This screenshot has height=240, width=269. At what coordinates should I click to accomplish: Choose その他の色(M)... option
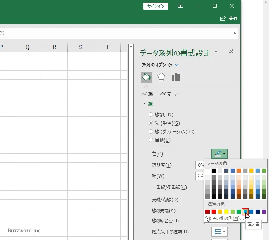pyautogui.click(x=228, y=219)
